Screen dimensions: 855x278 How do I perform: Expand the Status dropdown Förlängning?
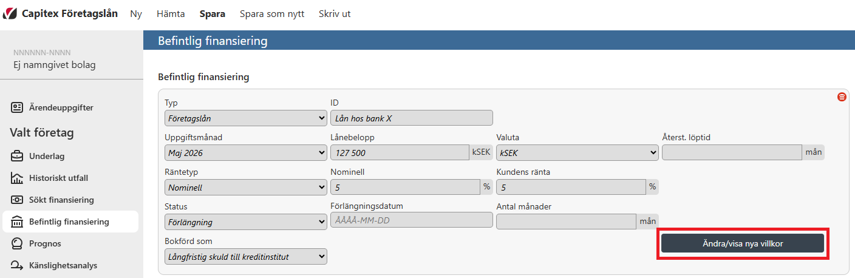246,222
